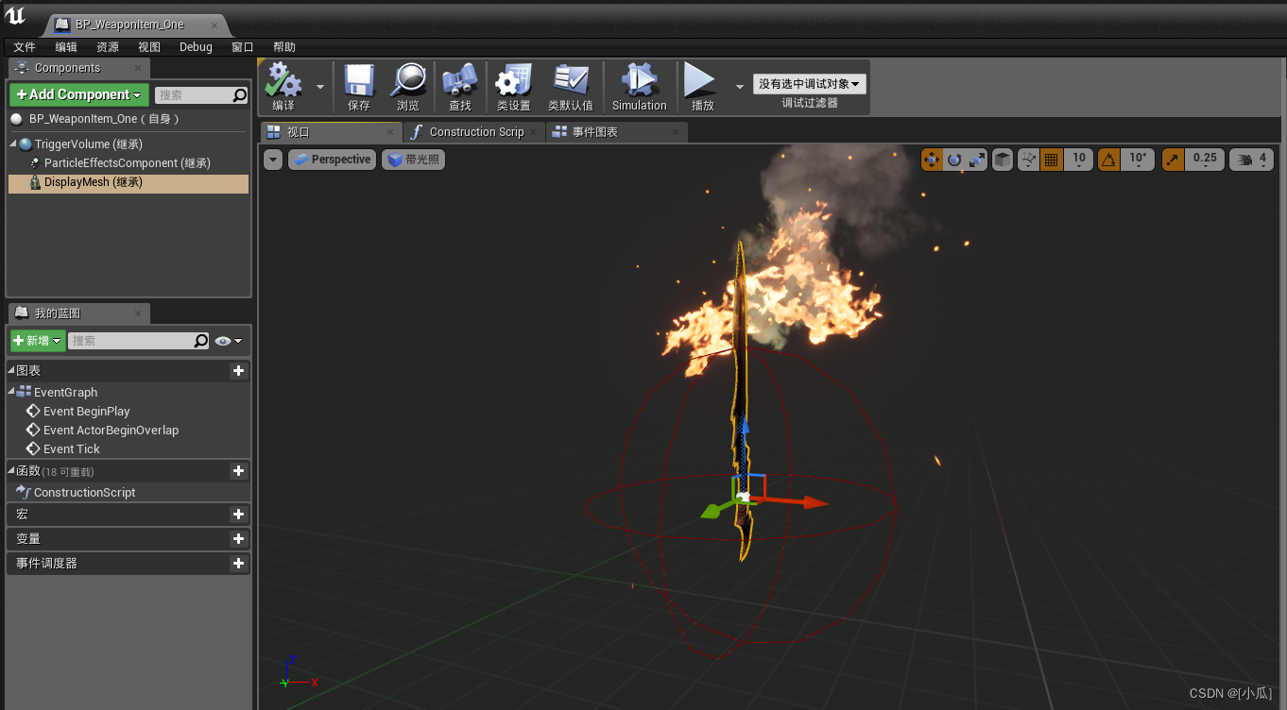Click the 新增 (Add New) button

click(38, 341)
